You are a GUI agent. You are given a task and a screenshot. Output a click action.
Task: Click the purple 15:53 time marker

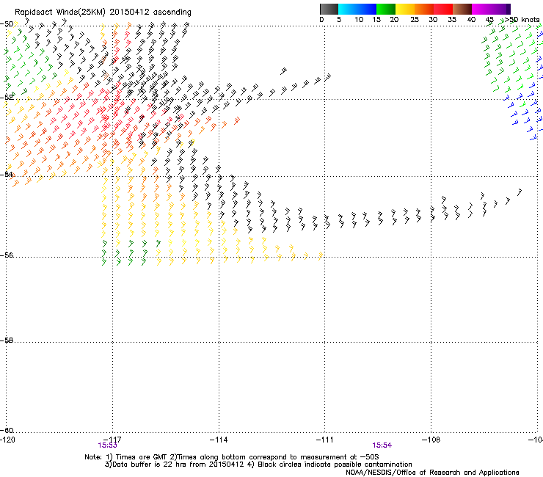(x=108, y=445)
